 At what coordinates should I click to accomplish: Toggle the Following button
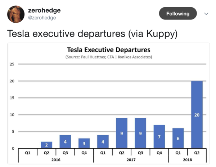pyautogui.click(x=178, y=14)
